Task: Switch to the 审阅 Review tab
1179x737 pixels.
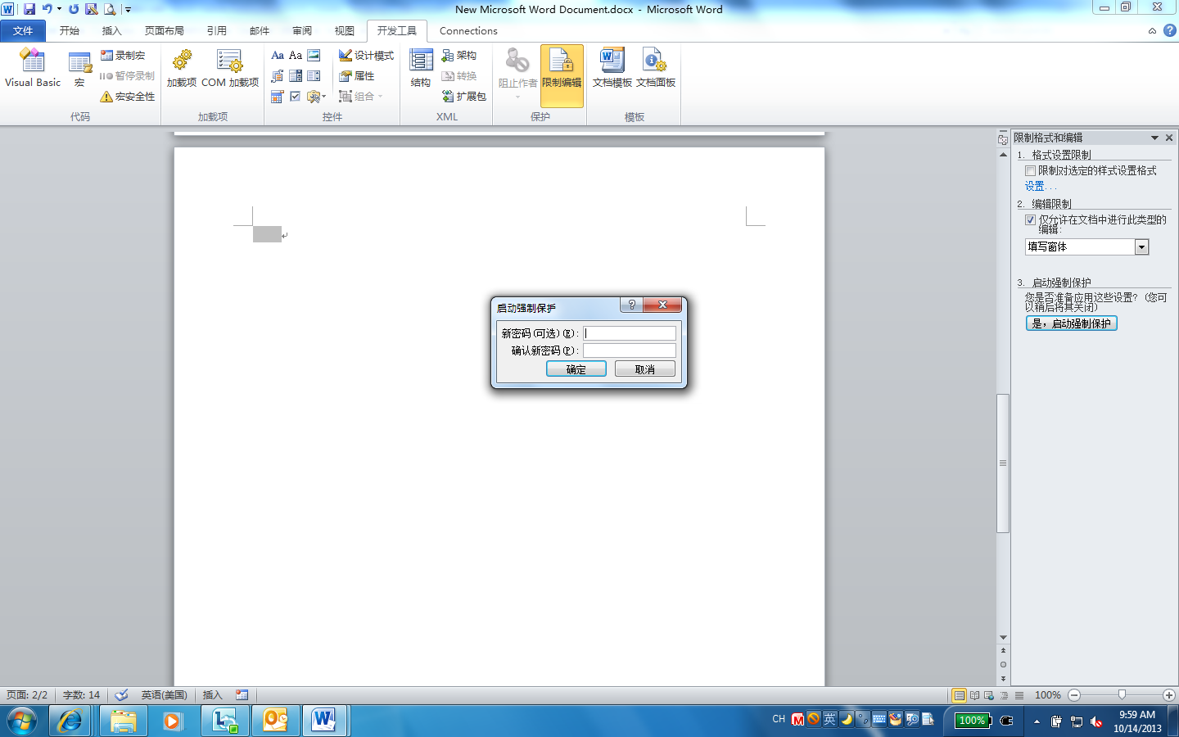Action: 302,30
